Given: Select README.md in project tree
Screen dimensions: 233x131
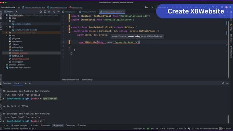Looking at the screenshot, I should pos(17,56).
